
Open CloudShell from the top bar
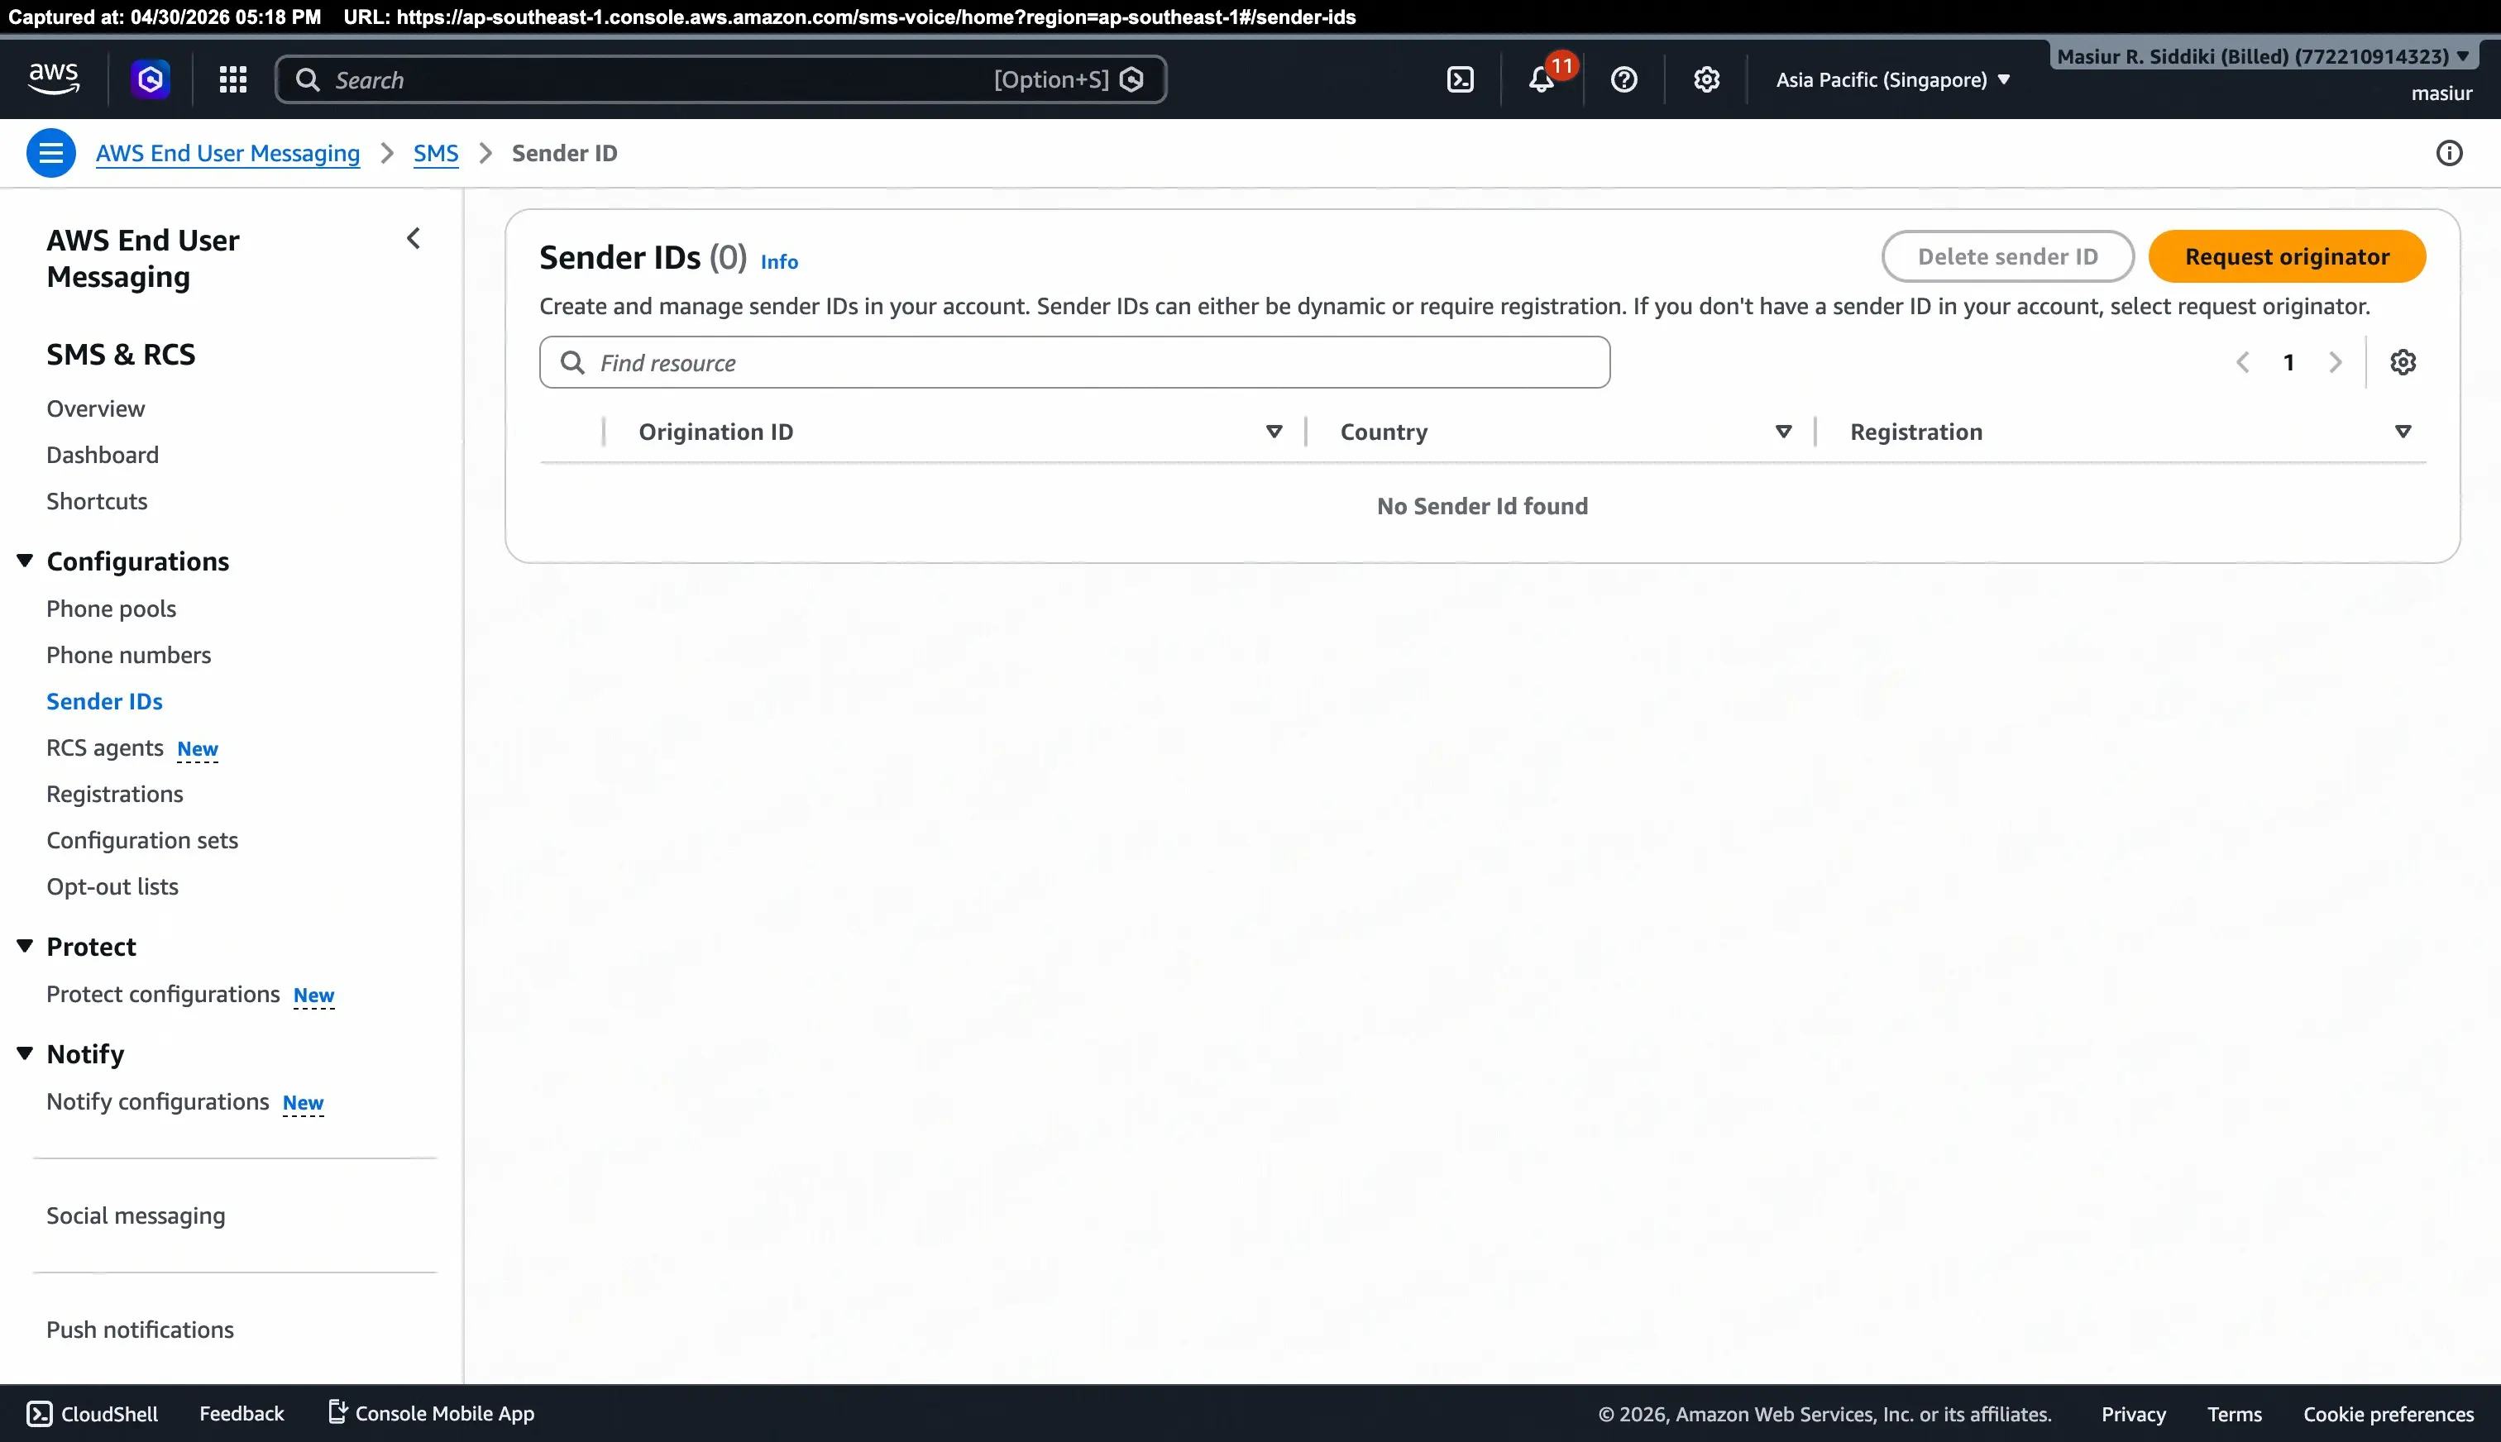point(1461,79)
